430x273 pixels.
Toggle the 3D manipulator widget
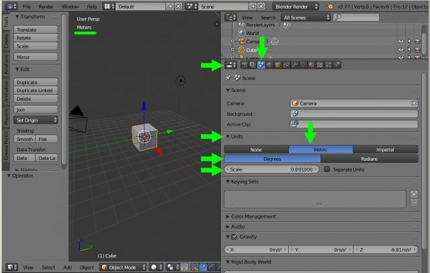195,267
